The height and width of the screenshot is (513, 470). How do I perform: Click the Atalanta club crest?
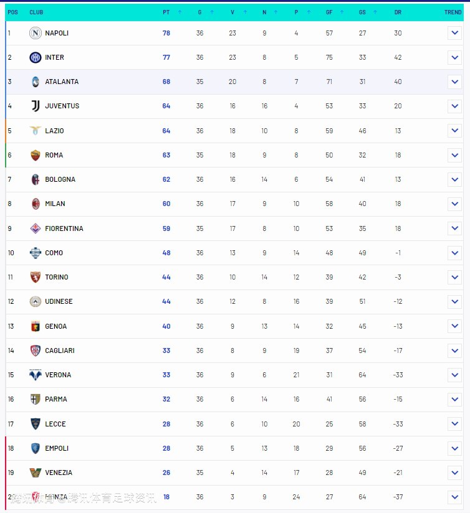pyautogui.click(x=36, y=82)
